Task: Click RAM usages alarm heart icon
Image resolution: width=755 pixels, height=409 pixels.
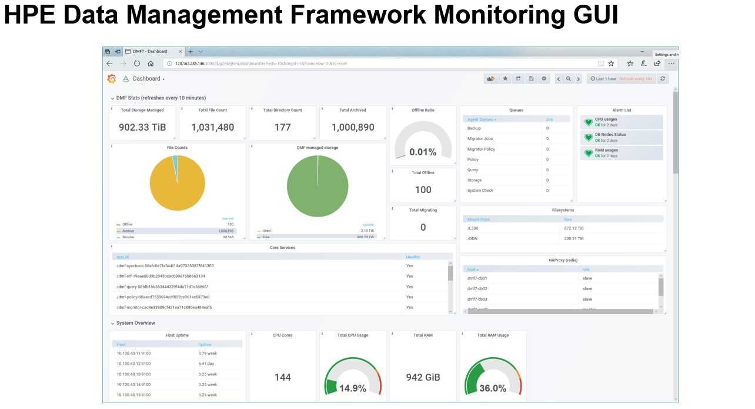Action: (588, 153)
